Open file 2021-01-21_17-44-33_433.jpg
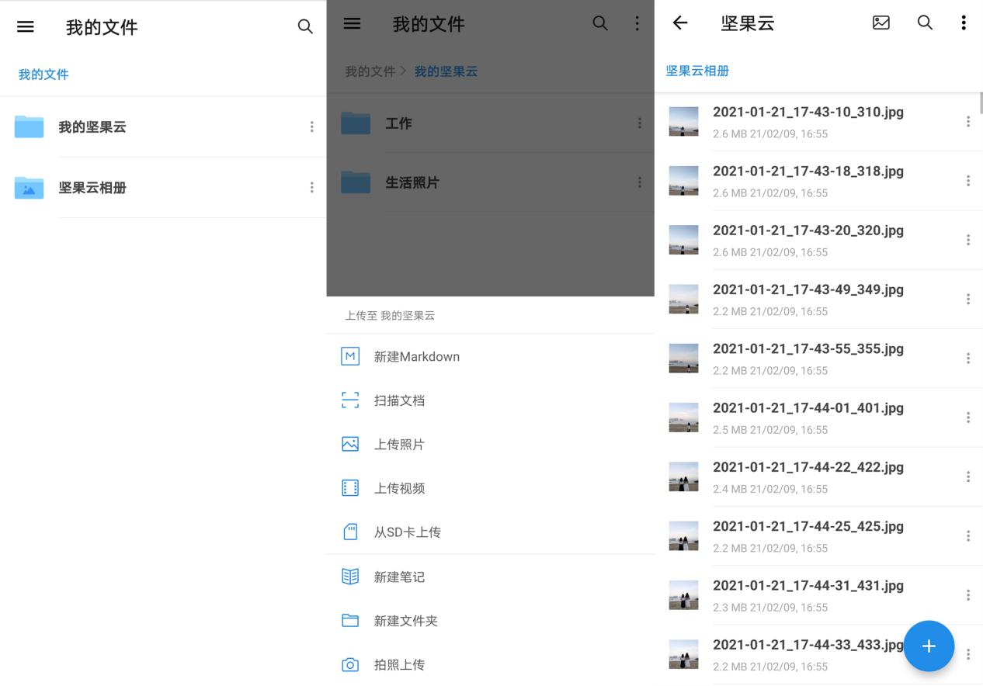 point(818,654)
